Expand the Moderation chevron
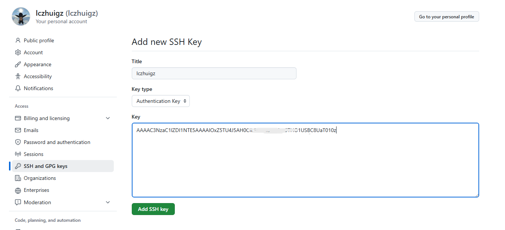This screenshot has height=230, width=505. click(108, 202)
